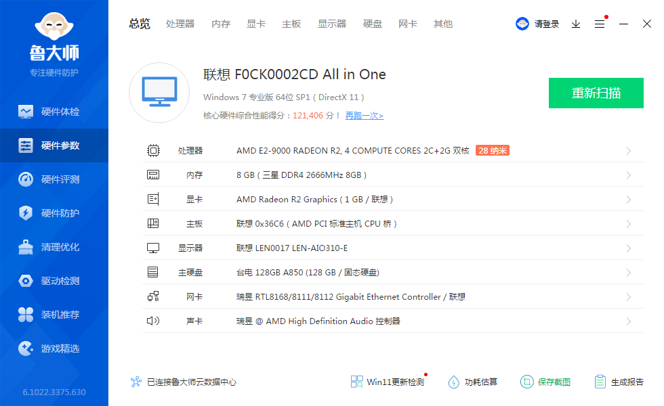This screenshot has height=406, width=664.
Task: Switch to the top 网卡 tab
Action: coord(408,24)
